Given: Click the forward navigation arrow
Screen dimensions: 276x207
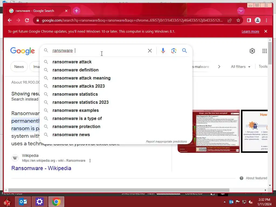Looking at the screenshot, I should pyautogui.click(x=18, y=20).
